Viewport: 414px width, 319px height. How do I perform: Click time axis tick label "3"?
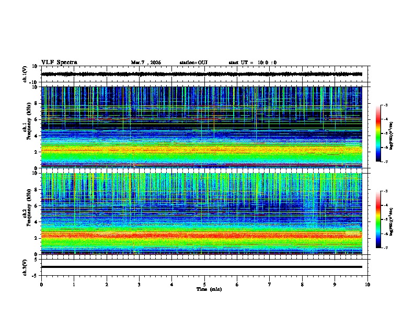click(x=139, y=285)
